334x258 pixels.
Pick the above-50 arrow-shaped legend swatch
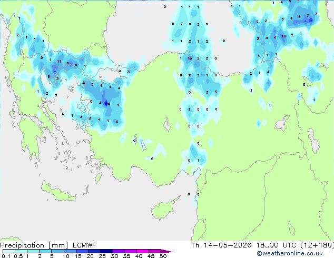pyautogui.click(x=166, y=252)
